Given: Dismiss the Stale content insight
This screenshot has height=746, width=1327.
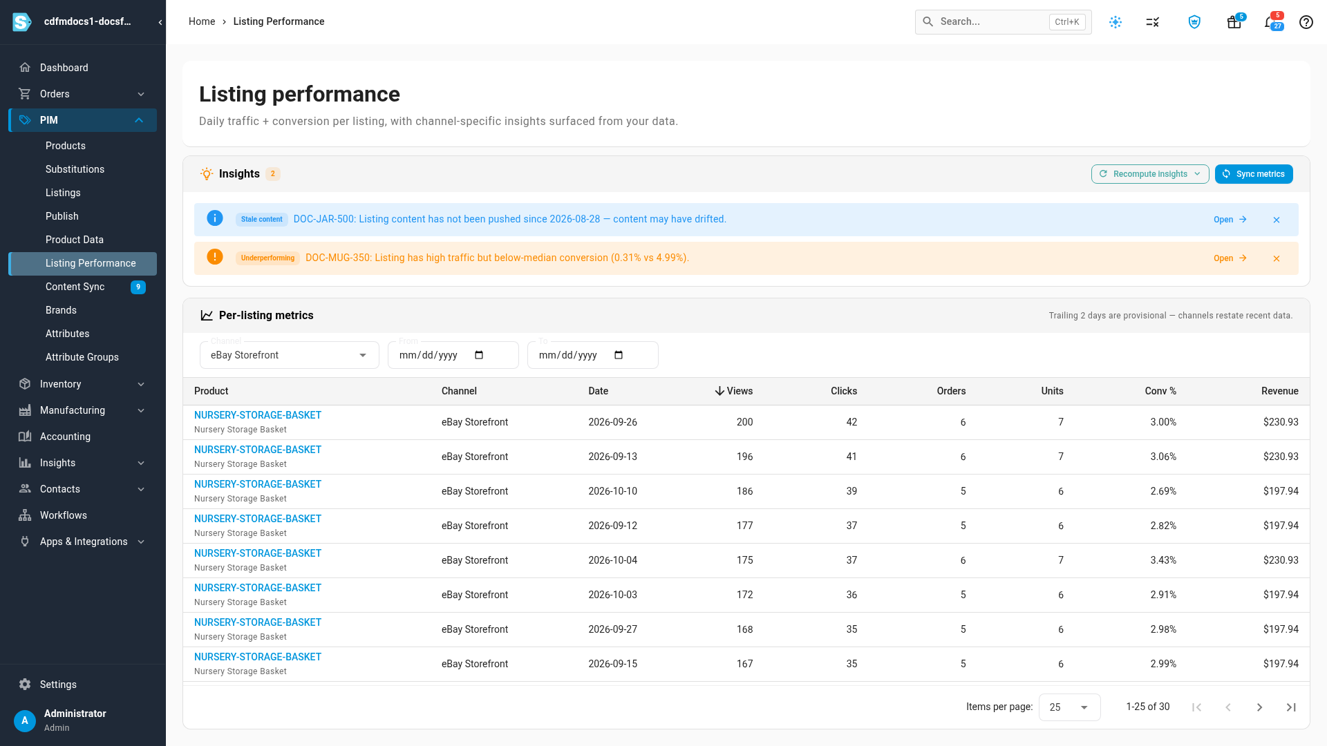Looking at the screenshot, I should point(1277,220).
